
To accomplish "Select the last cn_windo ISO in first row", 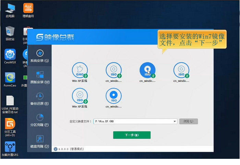I will tap(181, 72).
